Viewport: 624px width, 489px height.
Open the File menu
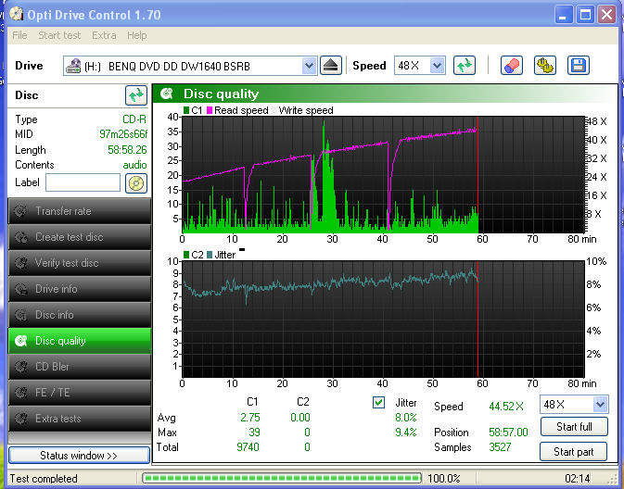click(x=19, y=35)
